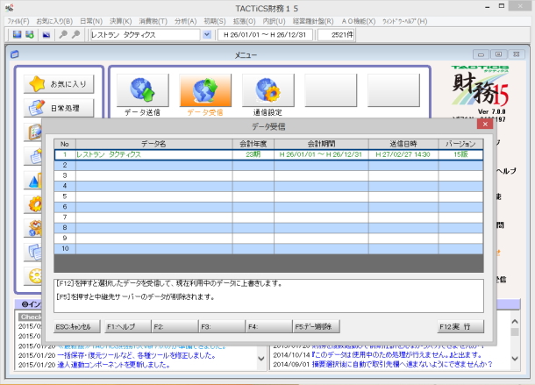The image size is (535, 385).
Task: Click left news panel scroll down arrow
Action: click(x=261, y=359)
